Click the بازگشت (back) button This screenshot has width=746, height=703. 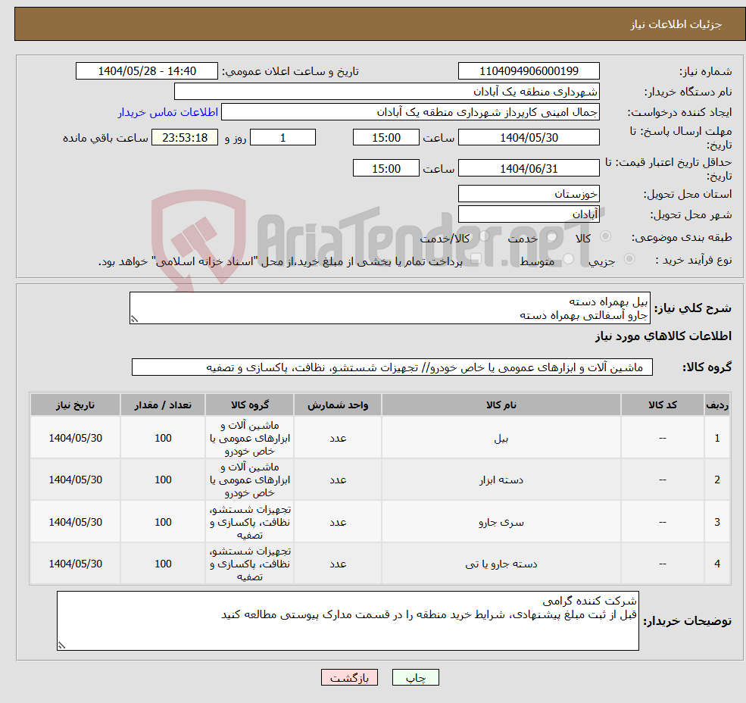pyautogui.click(x=349, y=677)
